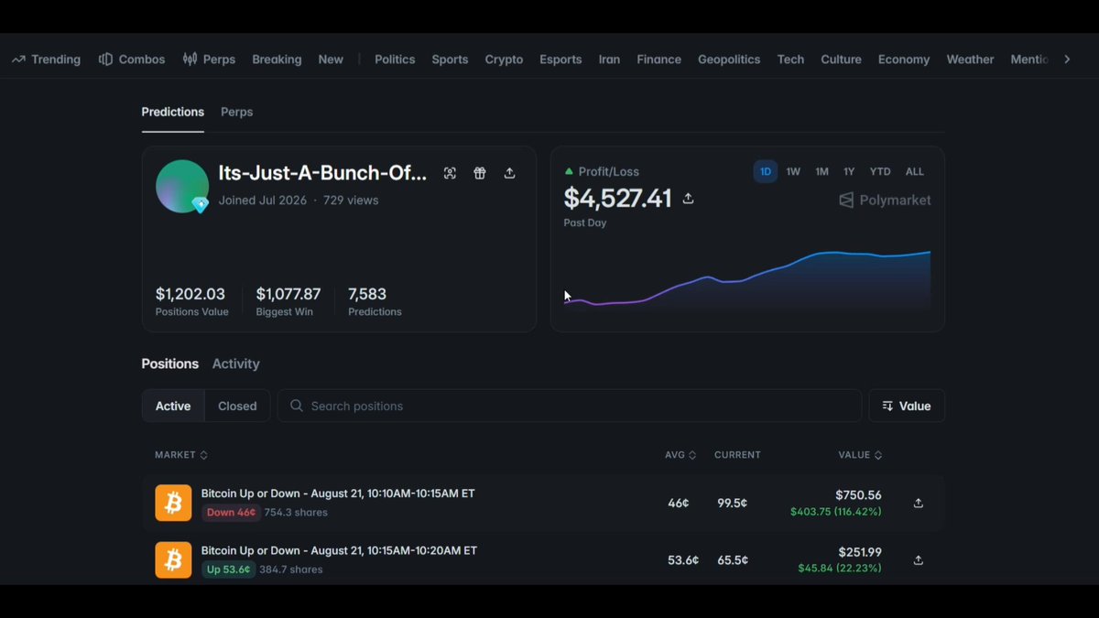This screenshot has width=1099, height=618.
Task: Open the Perps category in top navigation
Action: click(209, 60)
